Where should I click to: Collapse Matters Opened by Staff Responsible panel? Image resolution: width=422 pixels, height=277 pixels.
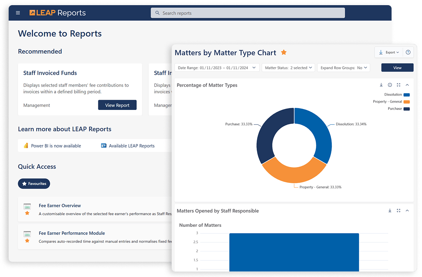point(407,211)
